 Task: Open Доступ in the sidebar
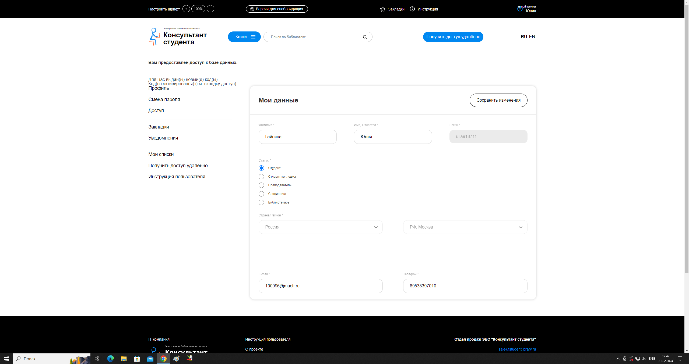point(156,110)
